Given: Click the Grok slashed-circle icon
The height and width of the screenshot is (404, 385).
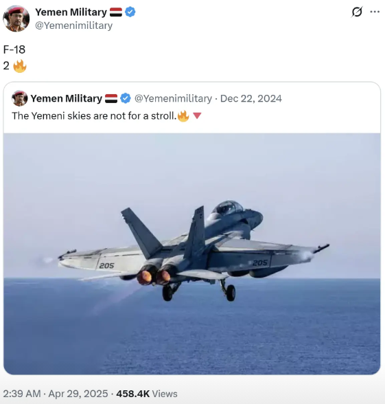Looking at the screenshot, I should coord(357,12).
